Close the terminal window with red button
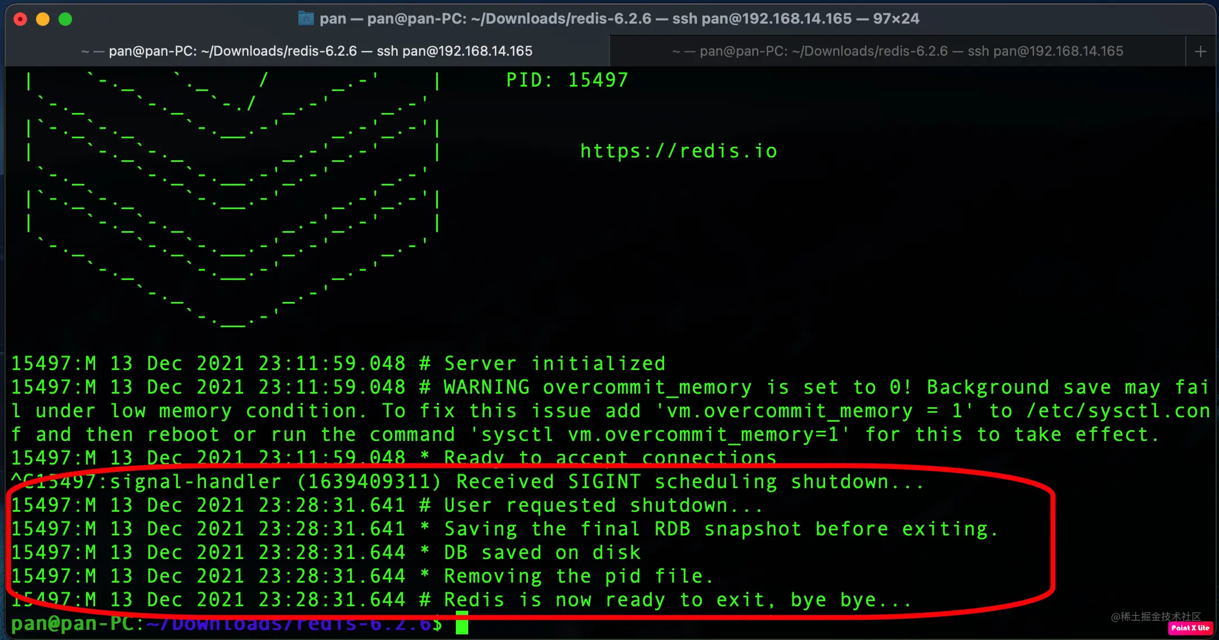The image size is (1219, 640). tap(20, 19)
